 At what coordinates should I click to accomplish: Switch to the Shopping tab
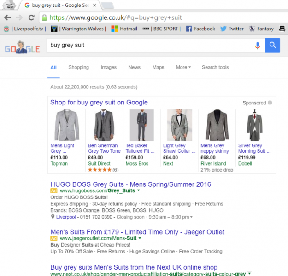(79, 68)
